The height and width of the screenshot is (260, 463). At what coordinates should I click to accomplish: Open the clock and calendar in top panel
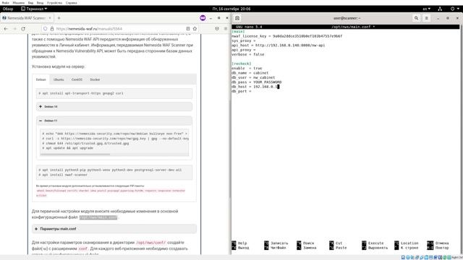(231, 9)
